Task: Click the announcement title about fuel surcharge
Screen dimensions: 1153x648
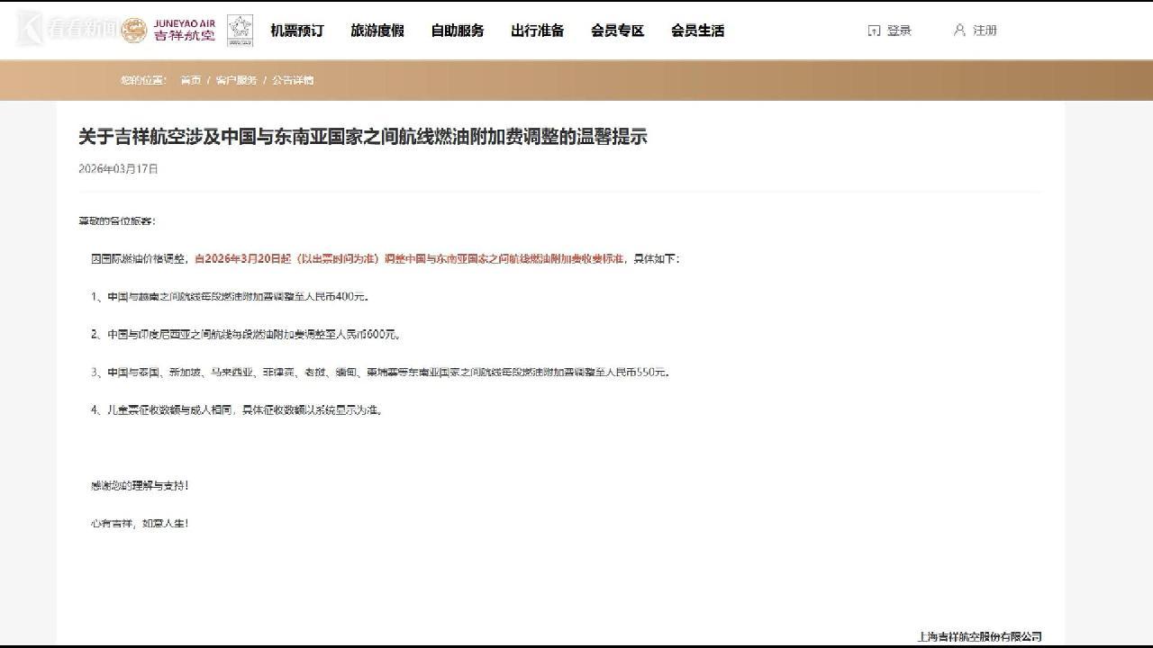Action: [x=363, y=137]
